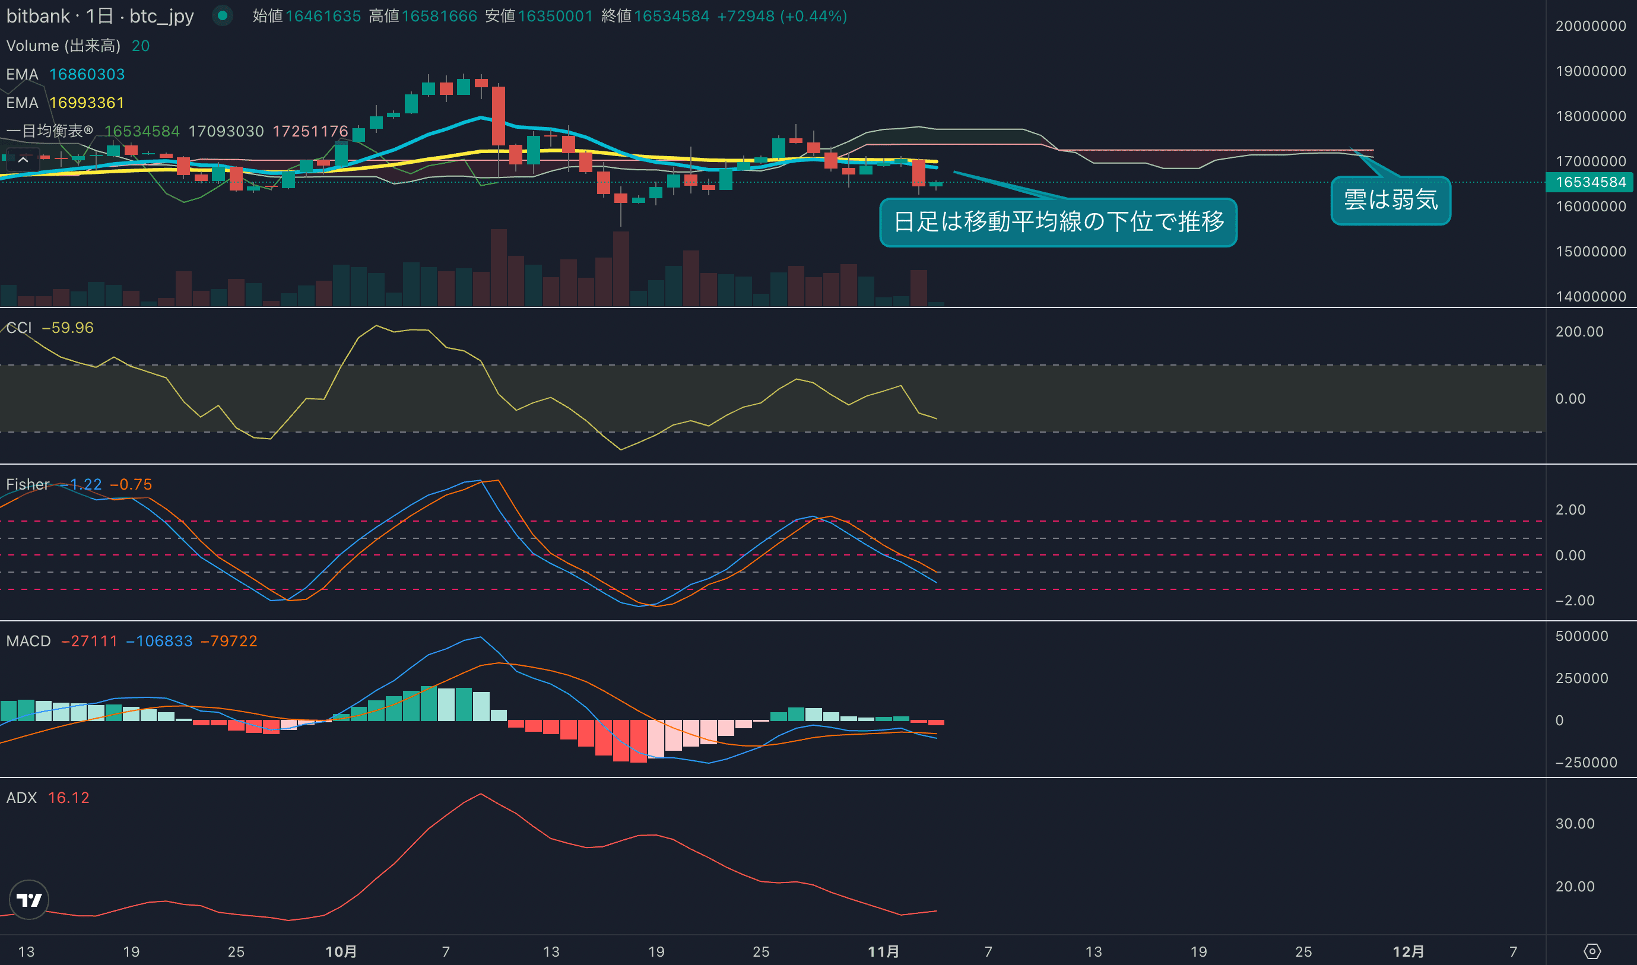
Task: Select the blue EMA 16860303 legend
Action: (65, 74)
